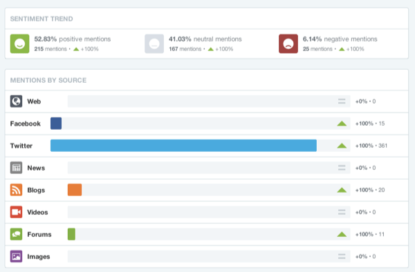415x272 pixels.
Task: Click the red negative sentiment frown icon
Action: (288, 43)
